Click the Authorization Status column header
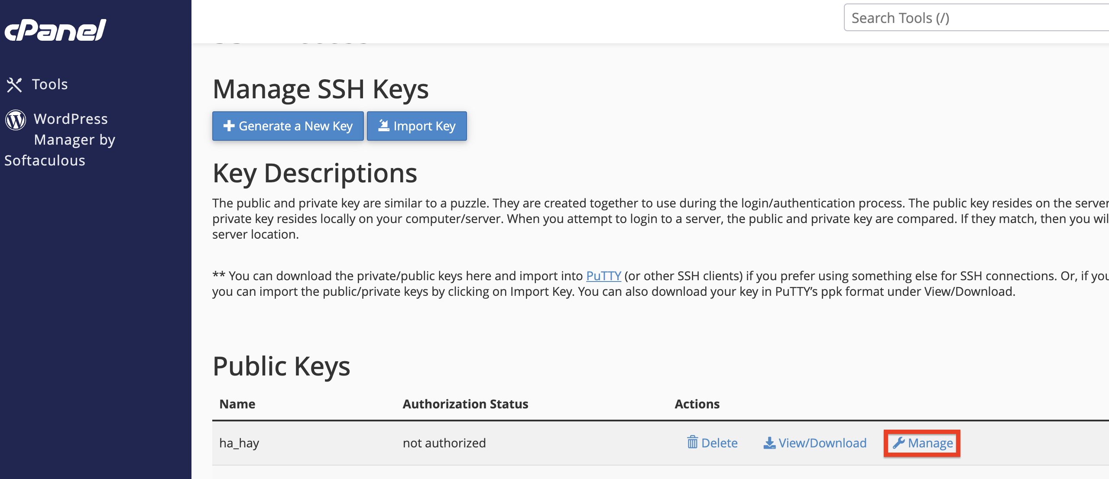Image resolution: width=1109 pixels, height=479 pixels. pos(465,404)
